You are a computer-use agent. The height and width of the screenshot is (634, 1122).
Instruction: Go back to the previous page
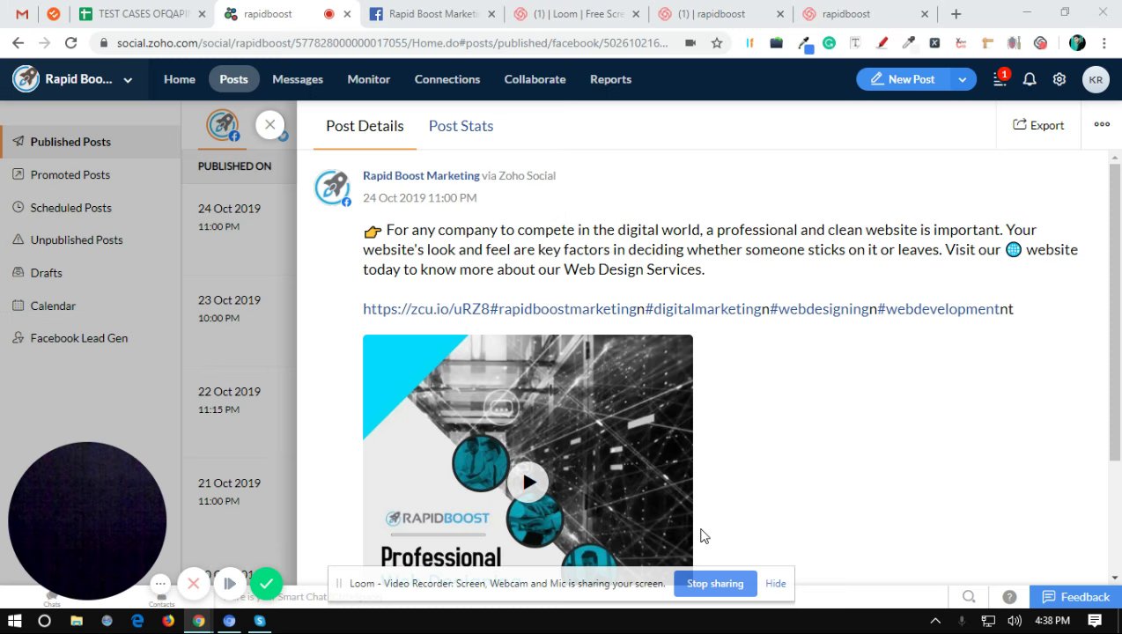pyautogui.click(x=18, y=42)
